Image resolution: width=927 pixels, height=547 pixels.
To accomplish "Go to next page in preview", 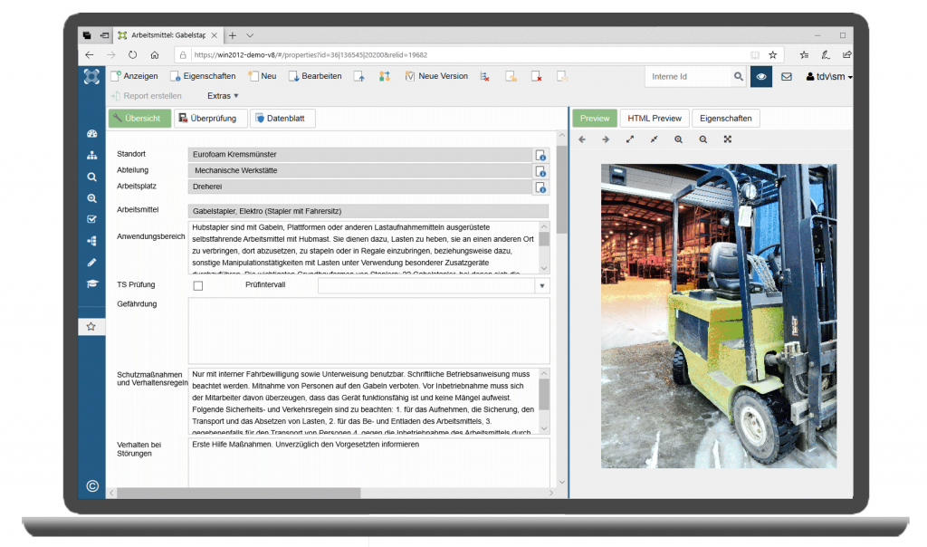I will coord(606,139).
